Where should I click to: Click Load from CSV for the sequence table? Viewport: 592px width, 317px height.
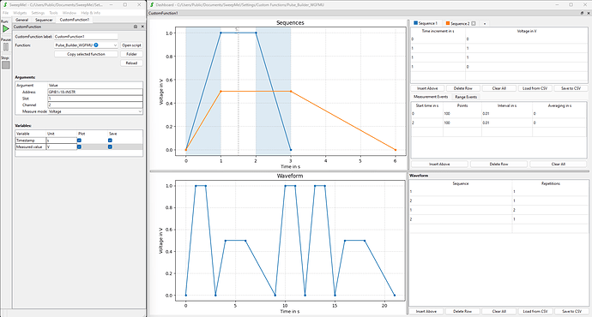pyautogui.click(x=535, y=88)
